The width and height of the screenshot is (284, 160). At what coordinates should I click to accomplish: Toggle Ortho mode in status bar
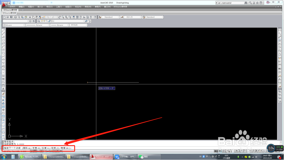(38, 151)
